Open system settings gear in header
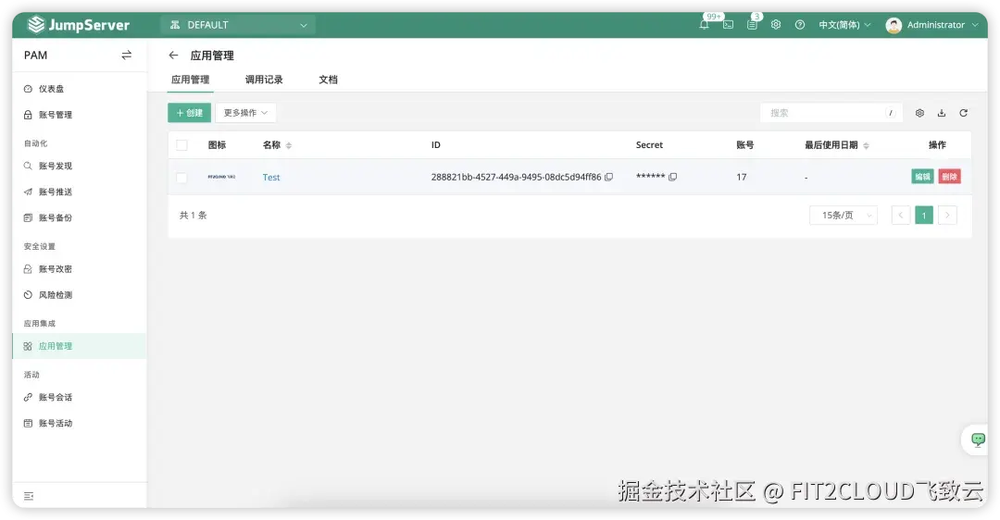 coord(776,25)
